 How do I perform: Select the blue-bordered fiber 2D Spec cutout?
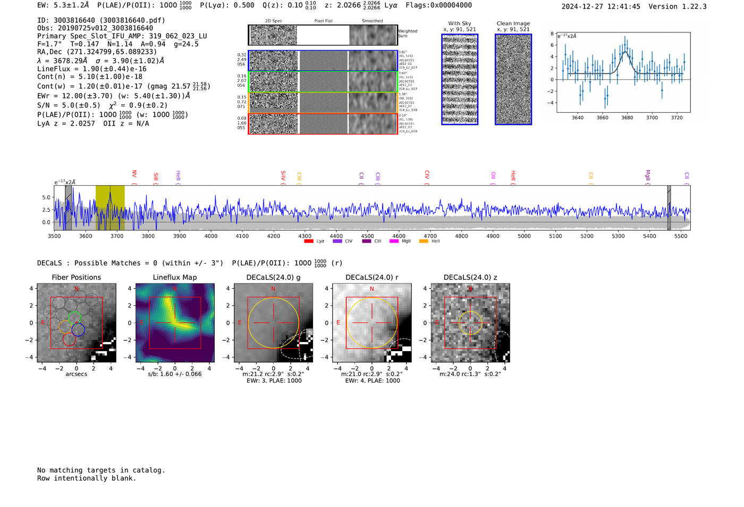click(x=274, y=61)
